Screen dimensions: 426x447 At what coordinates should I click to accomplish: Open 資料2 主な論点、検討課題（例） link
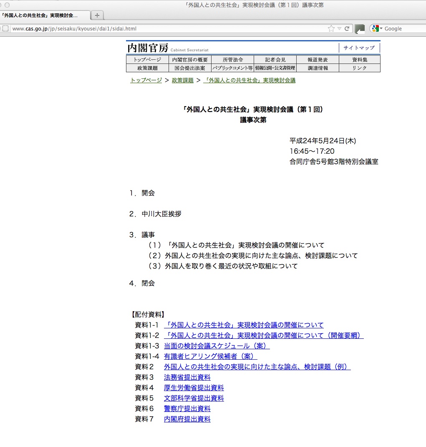257,367
